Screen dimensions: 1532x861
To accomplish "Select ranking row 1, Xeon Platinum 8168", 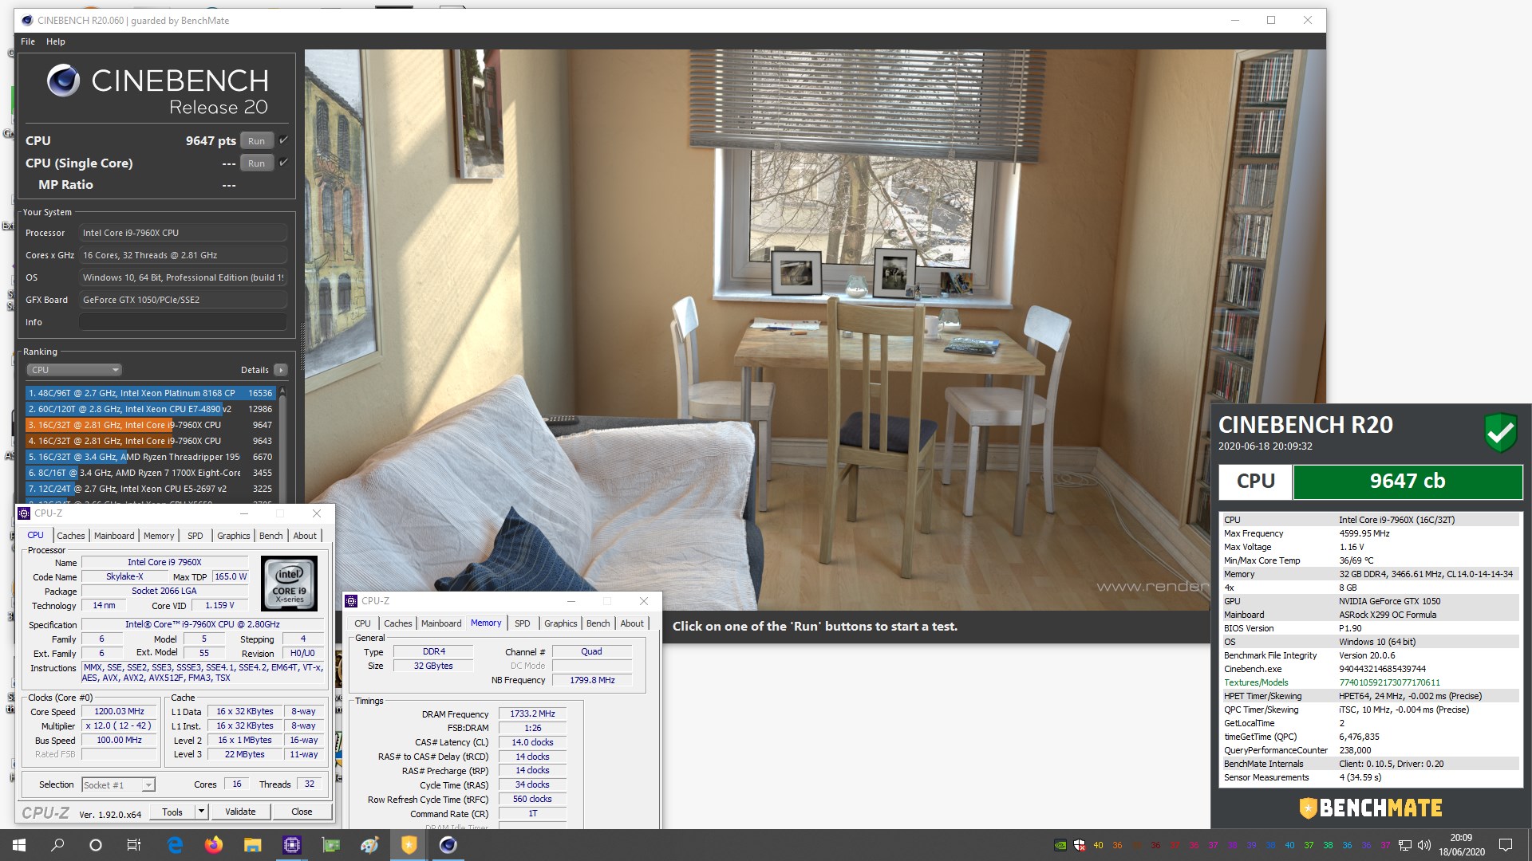I will tap(150, 393).
